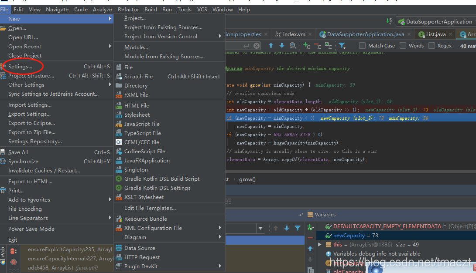Screen dimensions: 476x273
Task: Expand the Add to Favorites submenu arrow
Action: tap(110, 199)
